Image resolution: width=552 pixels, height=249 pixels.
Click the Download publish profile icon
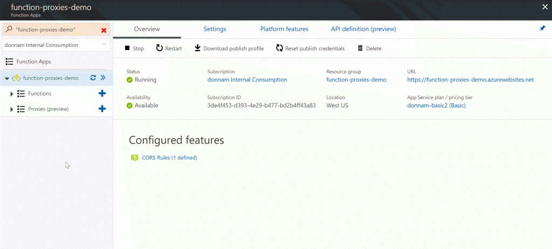[x=198, y=48]
